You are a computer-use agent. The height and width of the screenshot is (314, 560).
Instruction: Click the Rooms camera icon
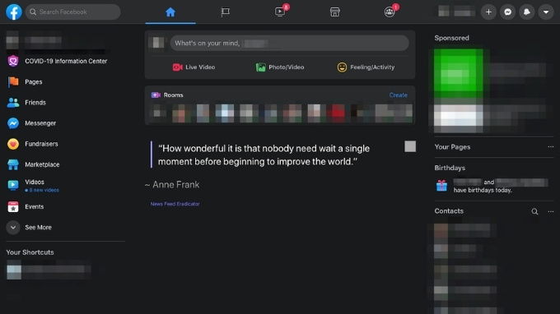(x=156, y=95)
